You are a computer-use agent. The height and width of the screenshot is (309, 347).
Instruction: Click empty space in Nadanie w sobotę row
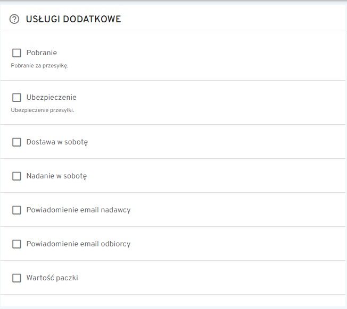click(213, 176)
